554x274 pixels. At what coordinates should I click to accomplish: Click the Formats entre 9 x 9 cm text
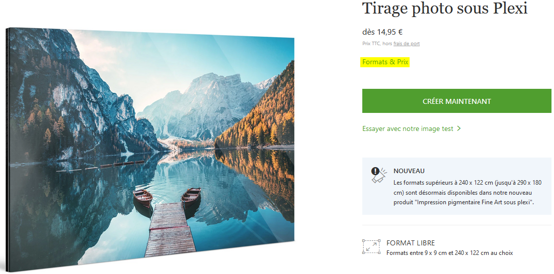click(449, 253)
